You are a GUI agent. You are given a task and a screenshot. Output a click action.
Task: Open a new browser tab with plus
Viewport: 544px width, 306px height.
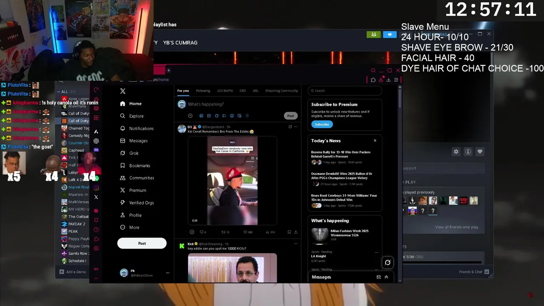pyautogui.click(x=169, y=71)
